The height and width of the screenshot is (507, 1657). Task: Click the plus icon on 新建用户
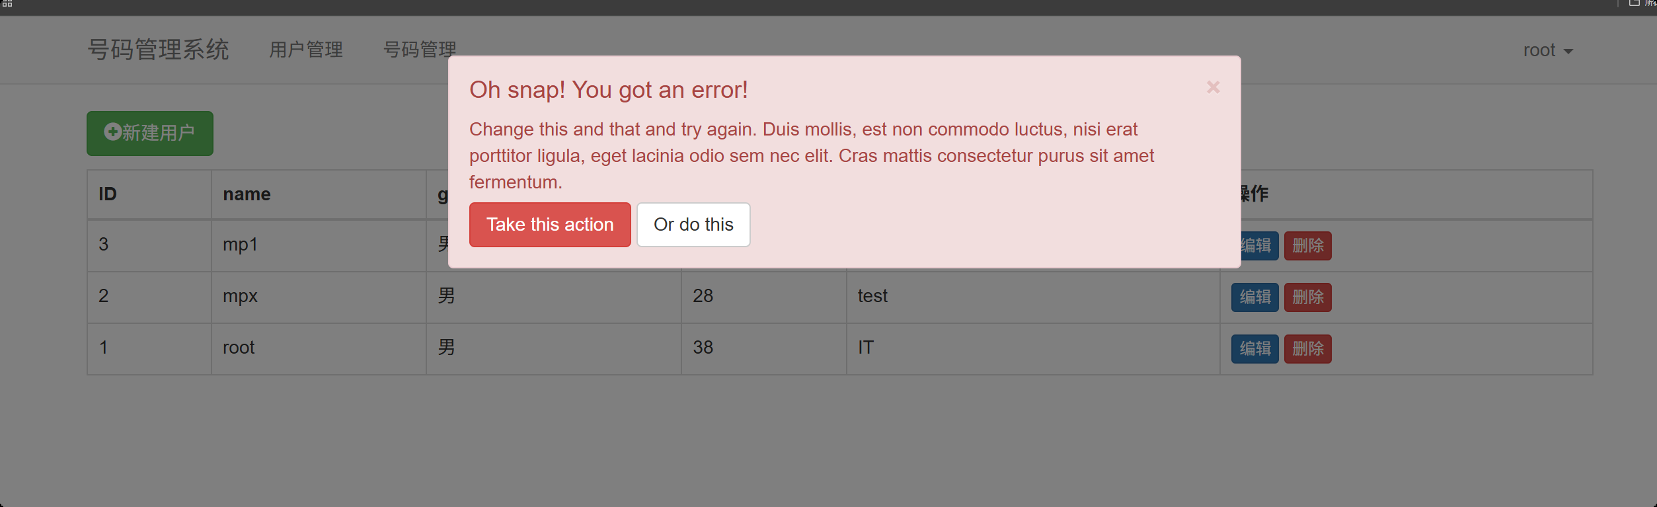112,132
